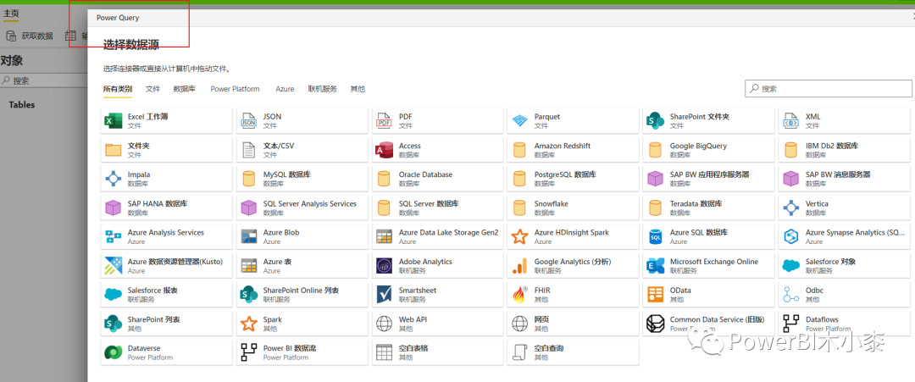Screen dimensions: 915x382
Task: Choose the JSON file connector icon
Action: coord(248,121)
